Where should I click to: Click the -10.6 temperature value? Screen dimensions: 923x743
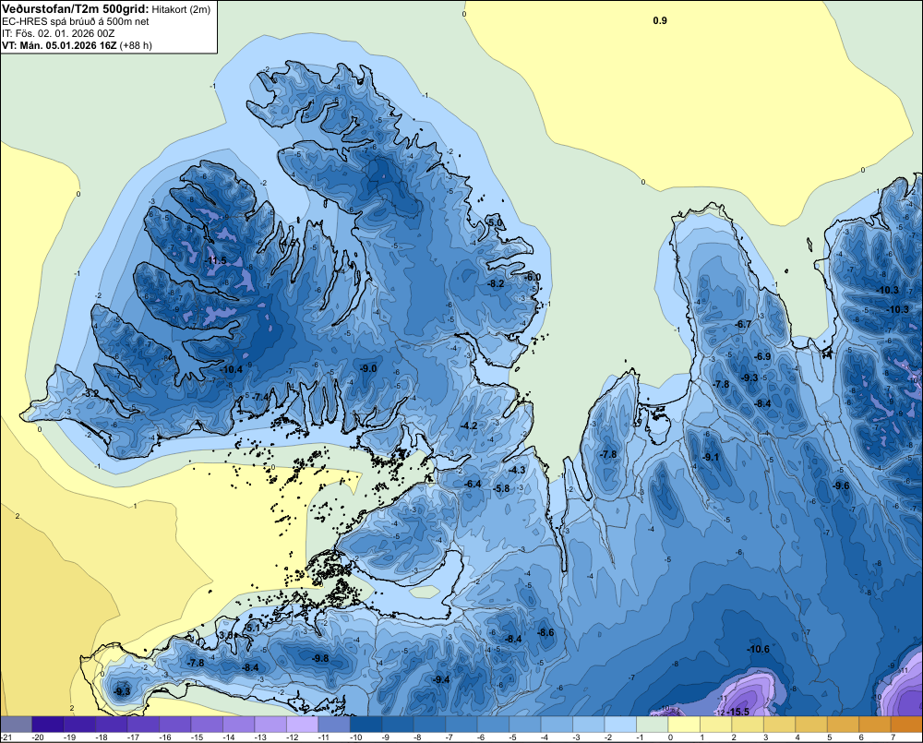point(758,650)
